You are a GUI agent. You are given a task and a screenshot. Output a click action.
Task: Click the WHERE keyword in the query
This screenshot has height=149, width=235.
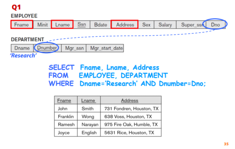[61, 84]
